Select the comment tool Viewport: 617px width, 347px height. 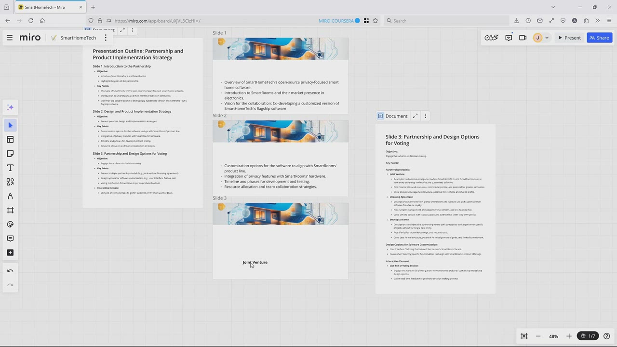pos(10,239)
